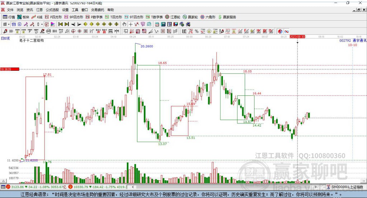367x198 pixels.
Task: Click the 20.2600 peak price label
Action: tap(147, 46)
